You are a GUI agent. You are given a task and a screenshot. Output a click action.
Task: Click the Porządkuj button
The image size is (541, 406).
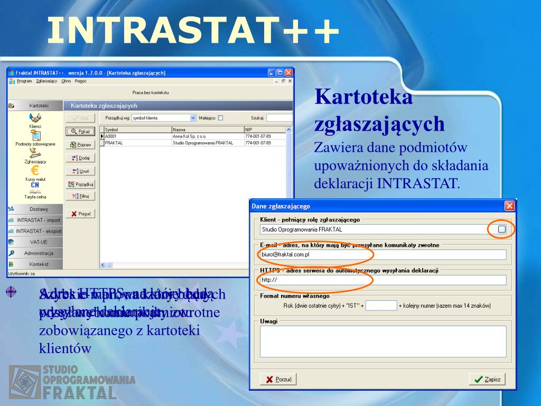[80, 184]
